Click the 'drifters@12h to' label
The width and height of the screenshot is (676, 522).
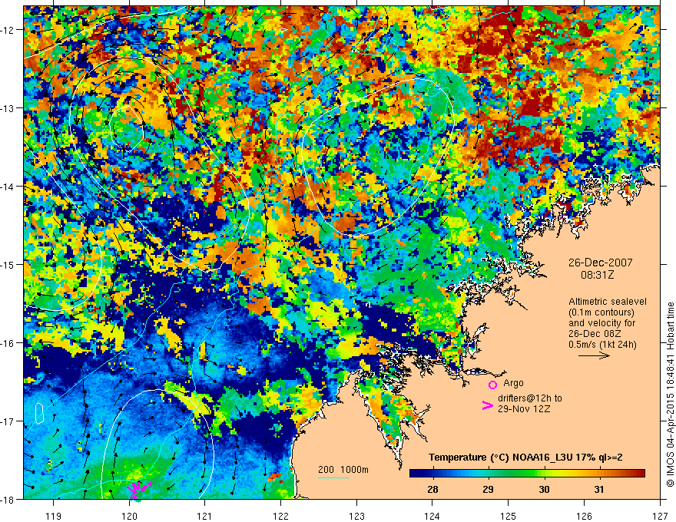tap(530, 398)
